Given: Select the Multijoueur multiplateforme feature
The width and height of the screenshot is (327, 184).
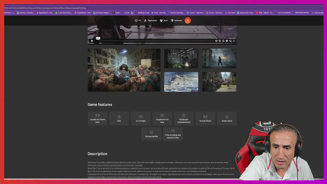Looking at the screenshot, I should (x=184, y=119).
